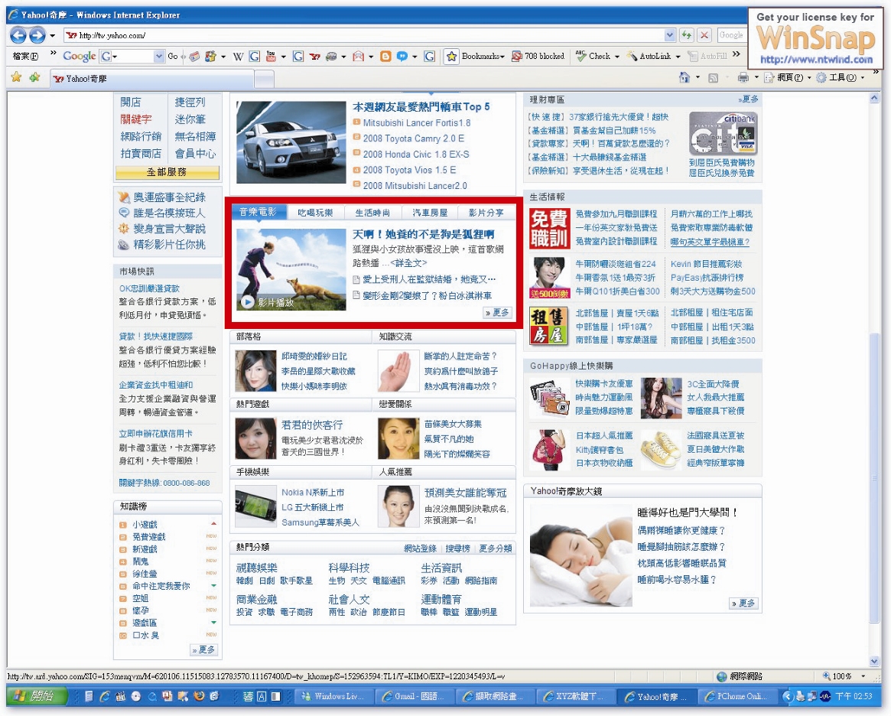
Task: Open the 奧運盛事全紀錄 link
Action: point(169,197)
